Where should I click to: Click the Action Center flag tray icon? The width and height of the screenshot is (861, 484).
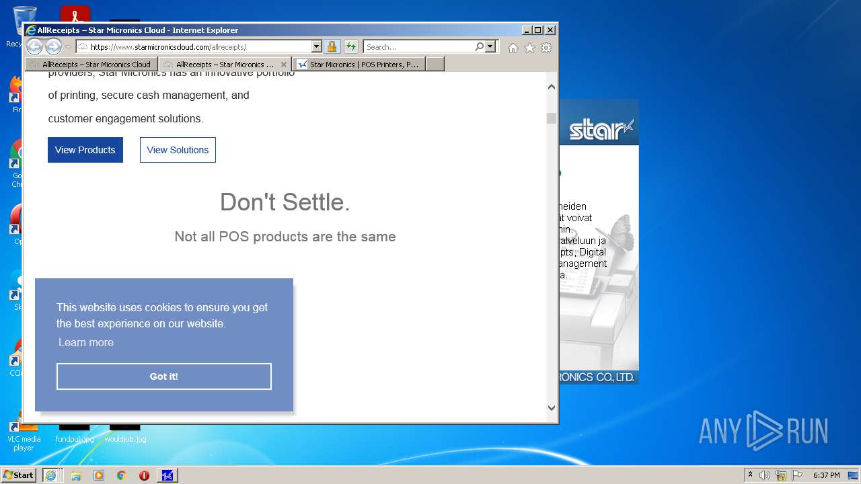point(797,475)
